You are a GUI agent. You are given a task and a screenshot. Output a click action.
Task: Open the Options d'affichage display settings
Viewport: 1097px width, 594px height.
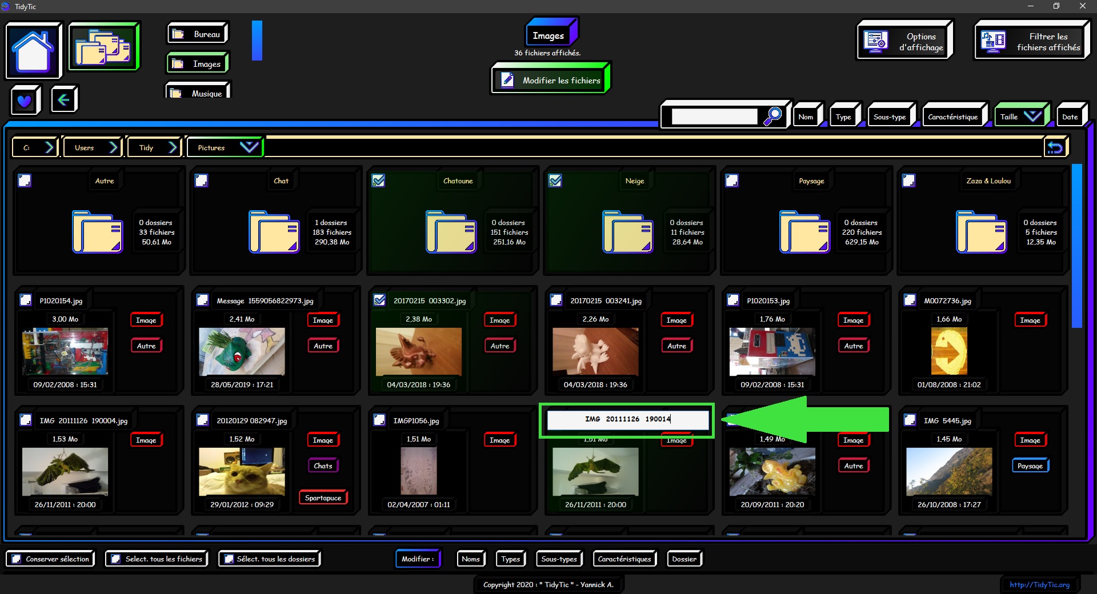904,41
